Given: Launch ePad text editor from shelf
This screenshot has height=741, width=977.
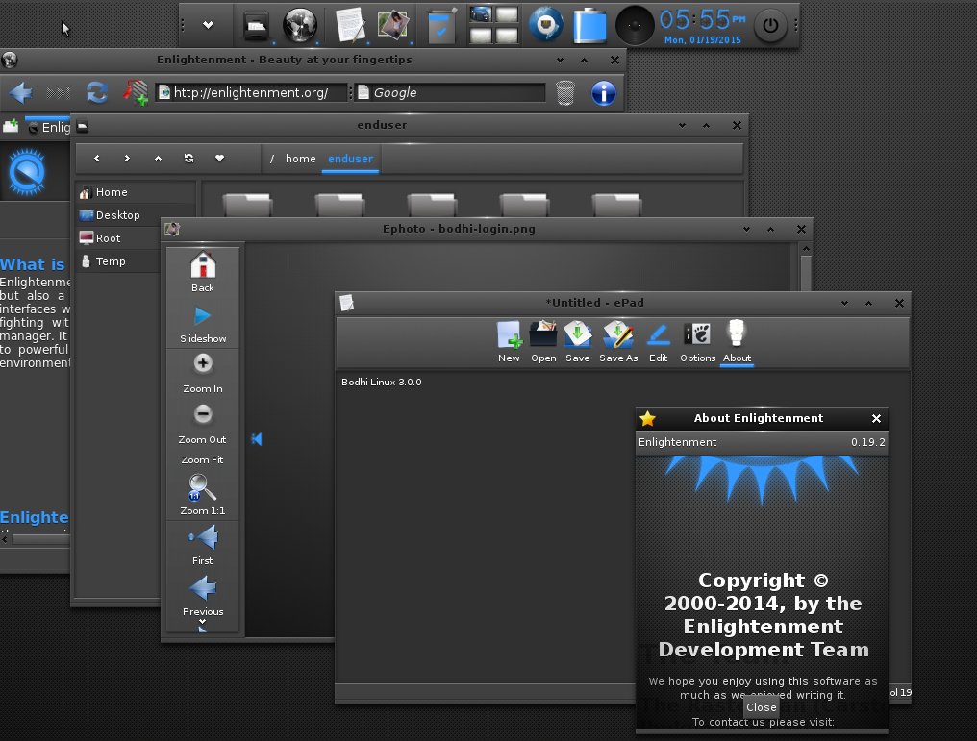Looking at the screenshot, I should tap(350, 26).
